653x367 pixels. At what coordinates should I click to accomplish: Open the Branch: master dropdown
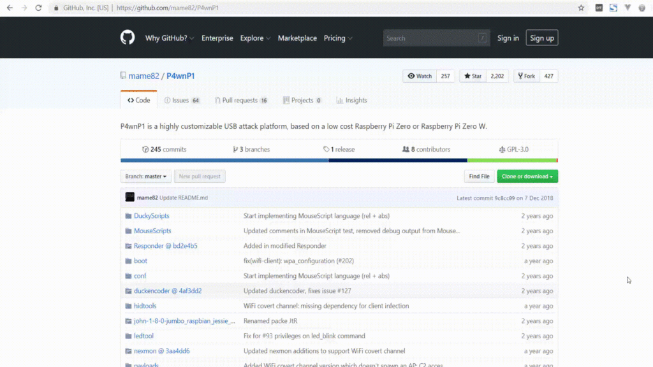tap(146, 176)
